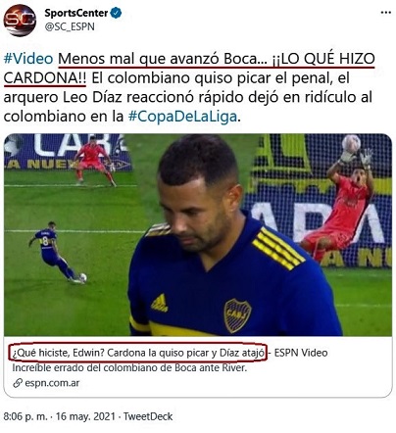The image size is (396, 433).
Task: Click the 'LO QUÉ HIZO CARDONA' underlined text
Action: tap(189, 69)
